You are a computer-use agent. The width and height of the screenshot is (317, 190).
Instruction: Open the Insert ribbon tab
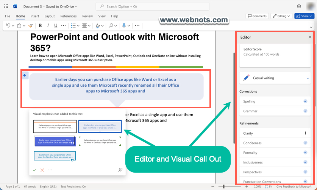(35, 16)
